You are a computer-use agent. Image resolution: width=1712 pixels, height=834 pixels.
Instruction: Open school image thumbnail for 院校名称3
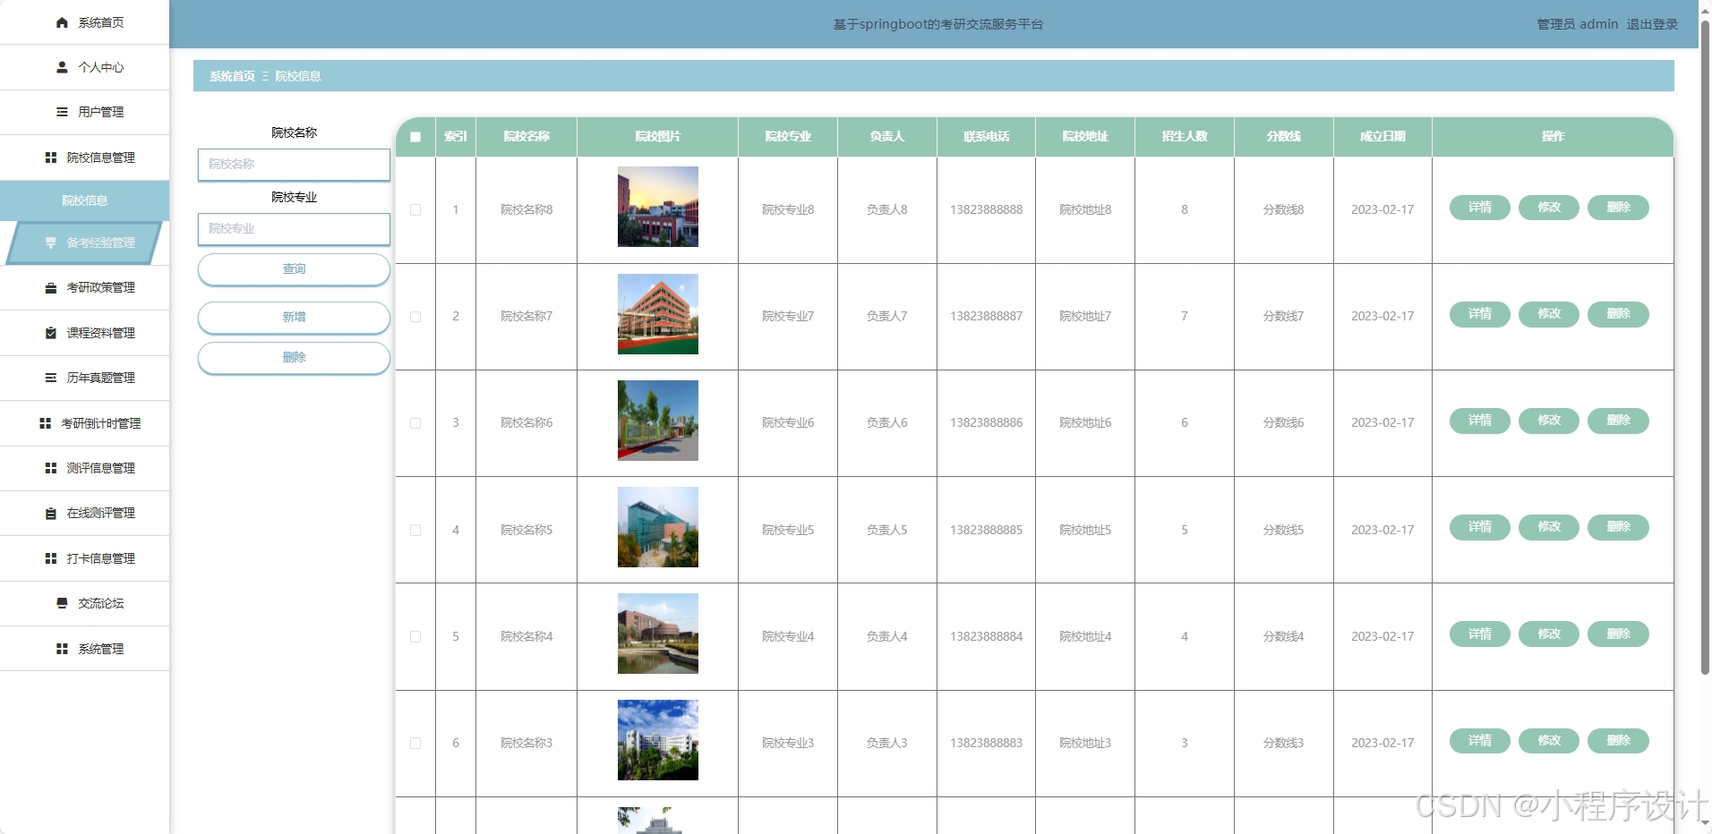pyautogui.click(x=658, y=740)
